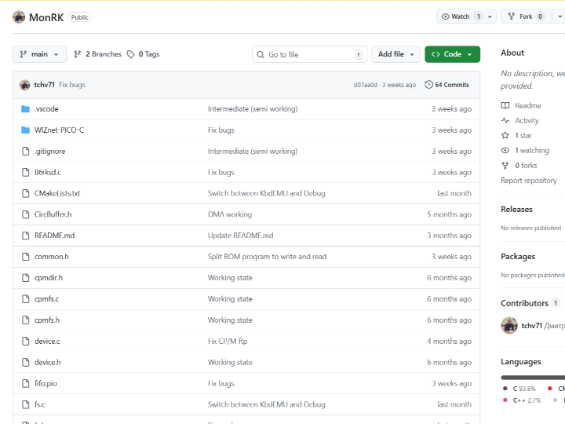The height and width of the screenshot is (424, 565).
Task: Click the WIZnet-PICO-C folder icon
Action: (x=26, y=130)
